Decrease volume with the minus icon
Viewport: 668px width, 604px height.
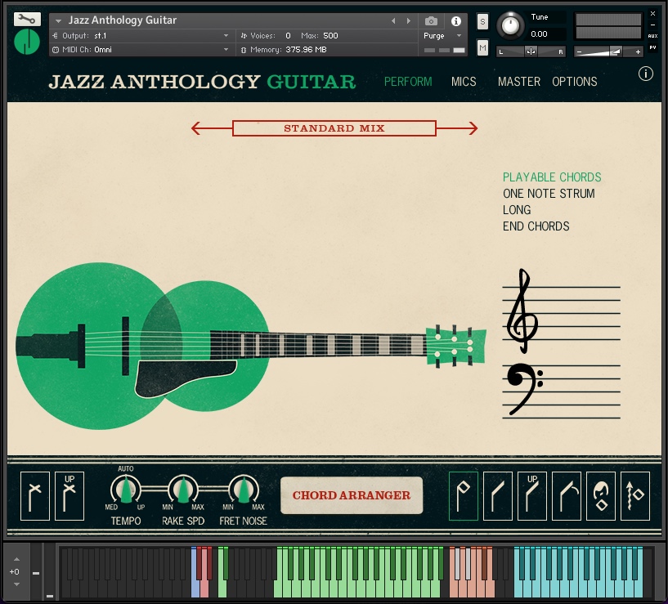click(579, 52)
